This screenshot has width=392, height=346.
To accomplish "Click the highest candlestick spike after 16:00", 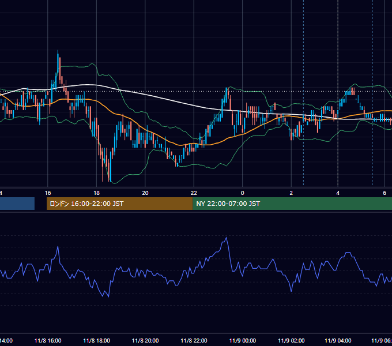I will tap(58, 62).
